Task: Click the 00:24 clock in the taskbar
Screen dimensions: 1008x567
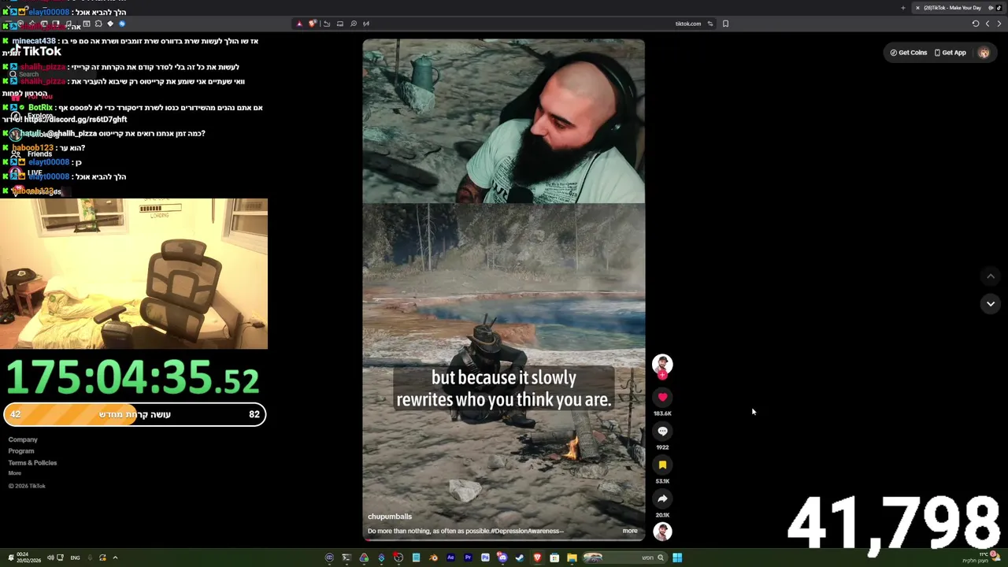Action: (28, 558)
